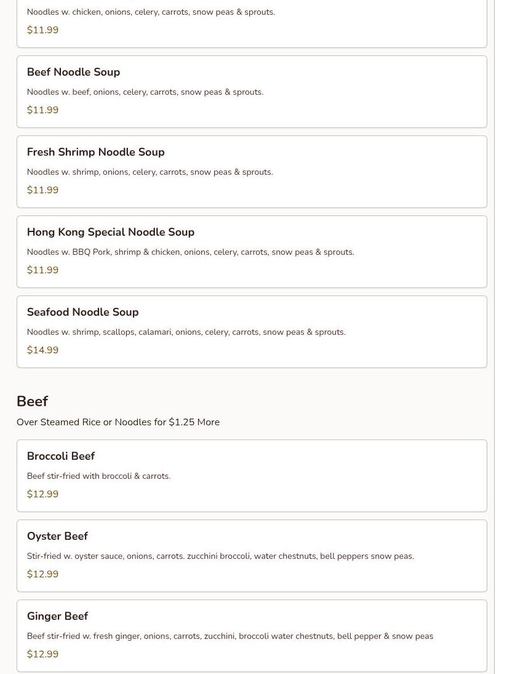
Task: Choose the Ginger Beef dish
Action: 57,616
